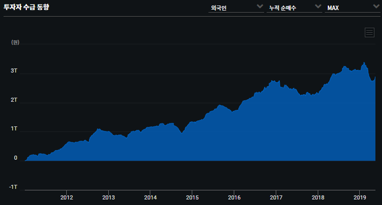This screenshot has height=205, width=382.
Task: Click the 0 y-axis label
Action: [x=16, y=158]
